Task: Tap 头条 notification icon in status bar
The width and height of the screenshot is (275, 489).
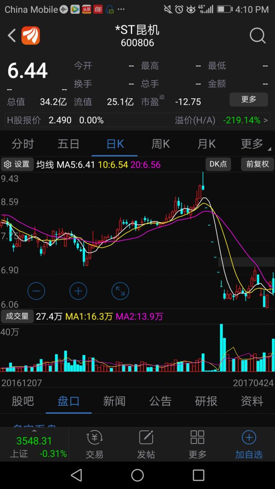Action: coord(86,9)
